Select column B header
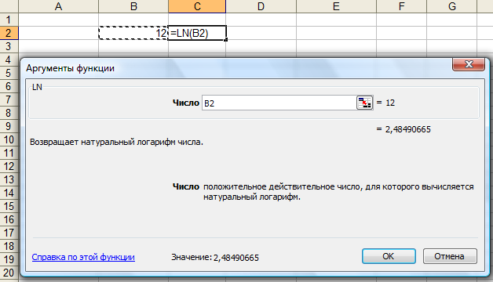 pos(133,6)
